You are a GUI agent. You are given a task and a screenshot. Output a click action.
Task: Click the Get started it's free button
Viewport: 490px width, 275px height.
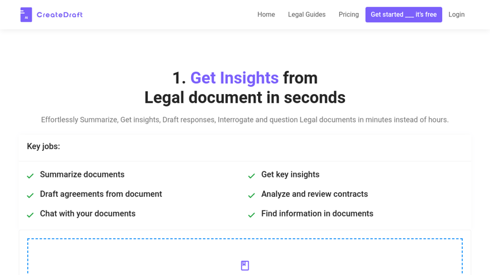tap(404, 15)
